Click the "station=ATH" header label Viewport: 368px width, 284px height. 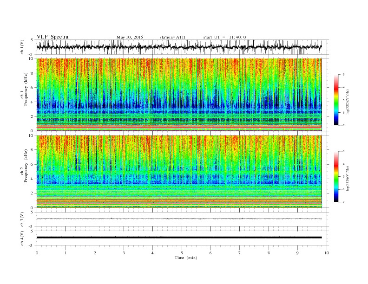click(x=172, y=37)
